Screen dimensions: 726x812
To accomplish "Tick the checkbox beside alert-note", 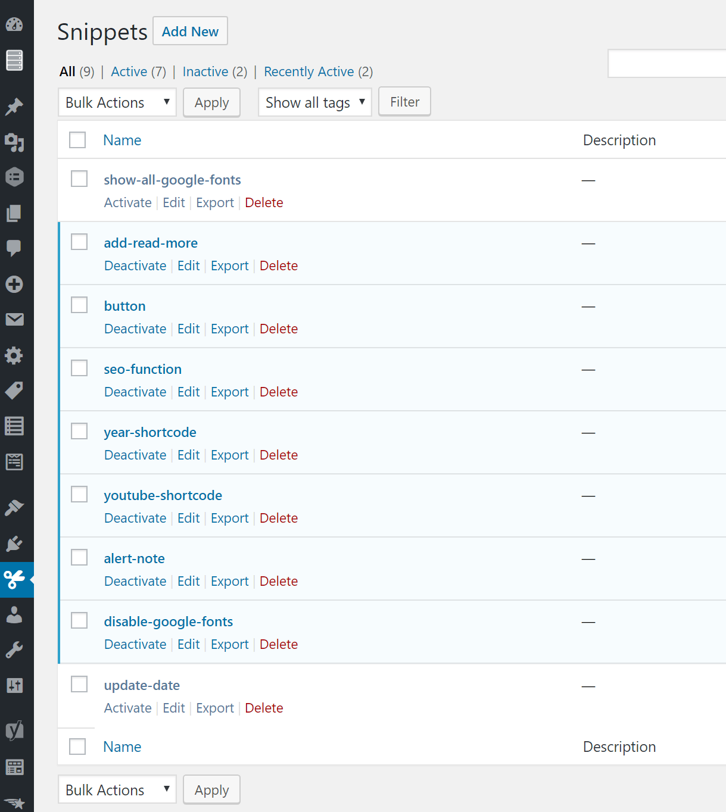I will pyautogui.click(x=79, y=557).
